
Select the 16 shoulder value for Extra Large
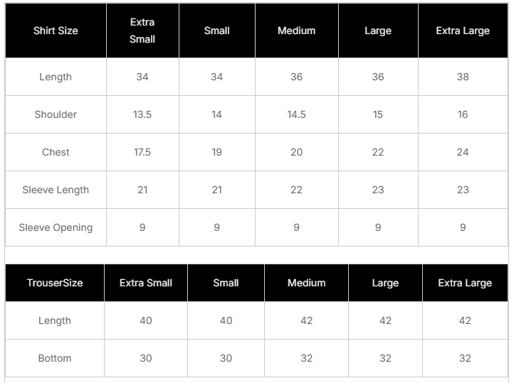pyautogui.click(x=463, y=114)
